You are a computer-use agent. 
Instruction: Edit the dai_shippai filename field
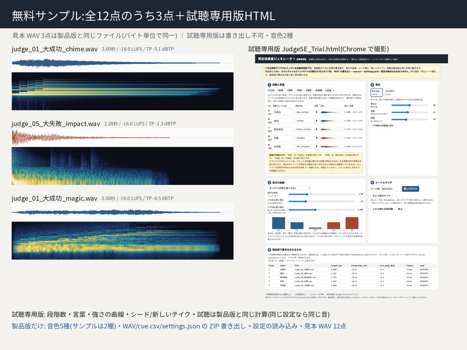click(304, 147)
